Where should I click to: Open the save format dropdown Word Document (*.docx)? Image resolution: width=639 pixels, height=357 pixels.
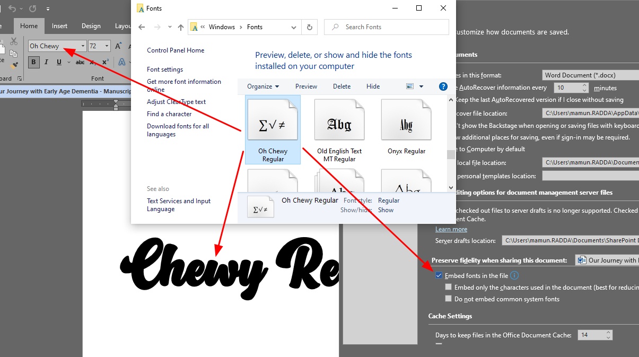click(590, 75)
